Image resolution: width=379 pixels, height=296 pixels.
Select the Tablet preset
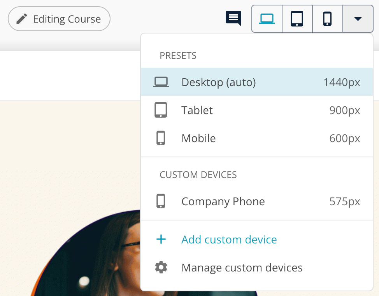tap(257, 110)
